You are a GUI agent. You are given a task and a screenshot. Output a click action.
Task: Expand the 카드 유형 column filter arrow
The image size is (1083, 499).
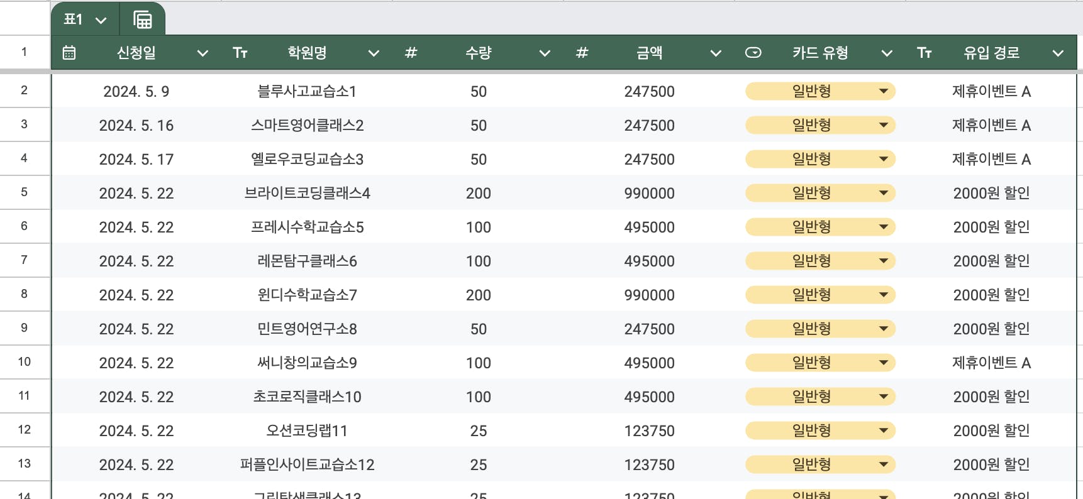click(x=887, y=53)
